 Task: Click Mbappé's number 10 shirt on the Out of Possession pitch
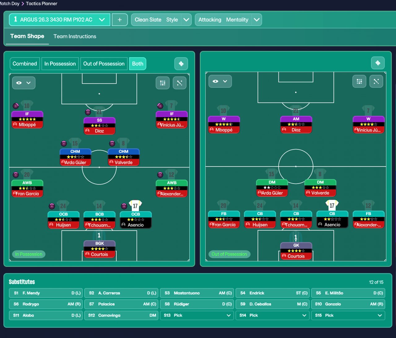(x=223, y=110)
